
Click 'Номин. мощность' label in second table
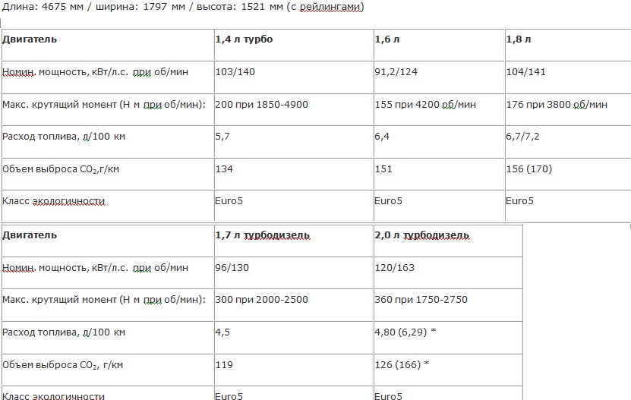[x=96, y=268]
